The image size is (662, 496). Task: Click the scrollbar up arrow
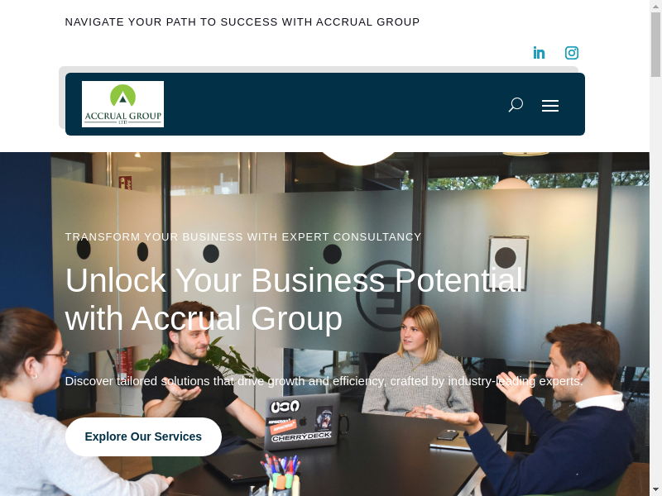point(655,5)
